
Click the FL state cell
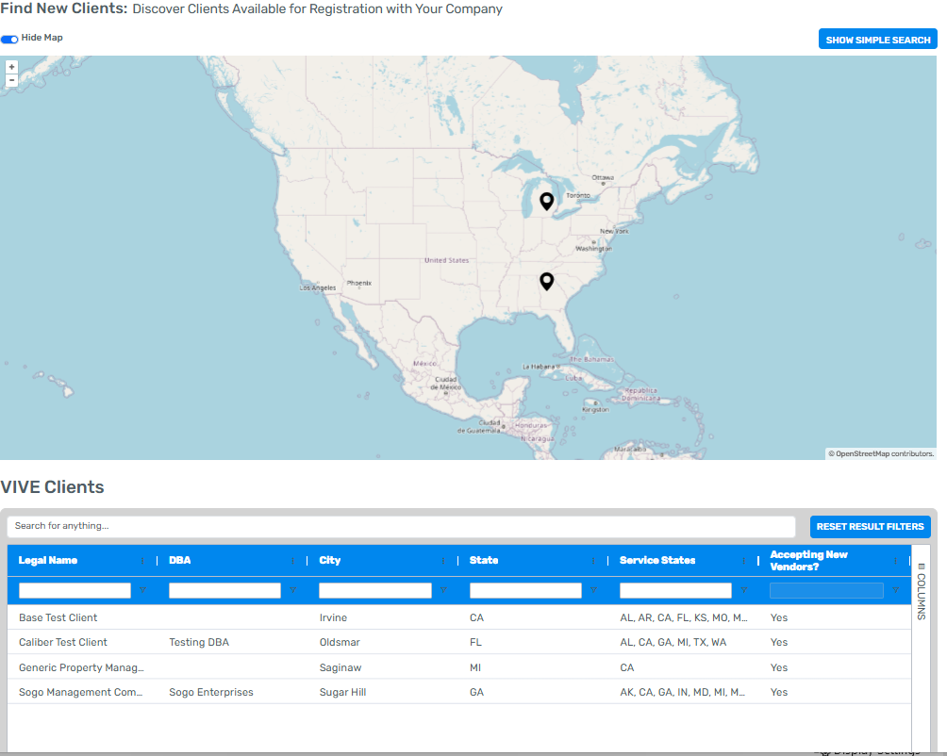(476, 643)
